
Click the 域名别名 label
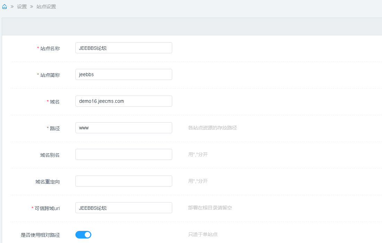coord(50,155)
